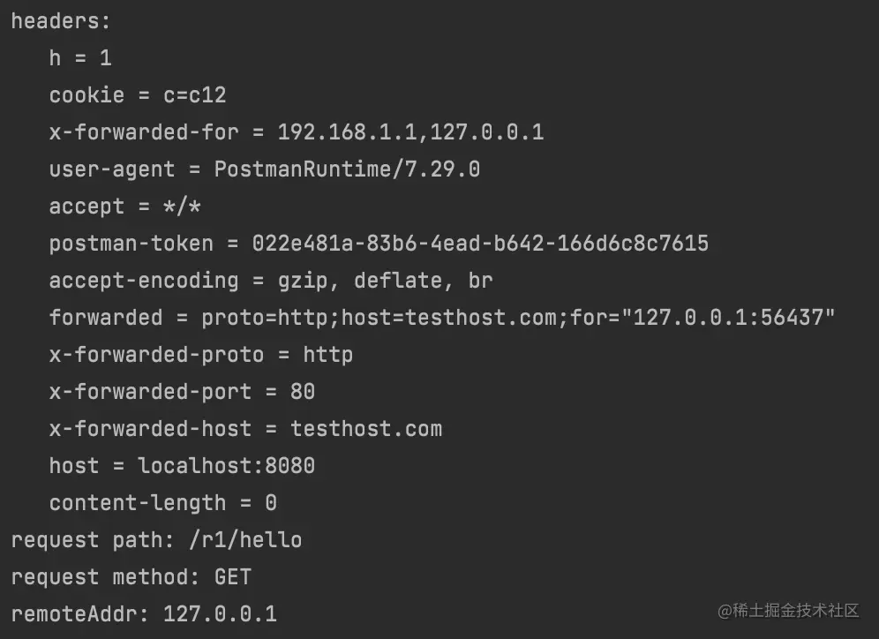Click the forwarded proto=http;host=testhost.com value
Screen dimensions: 879x639
coord(518,318)
